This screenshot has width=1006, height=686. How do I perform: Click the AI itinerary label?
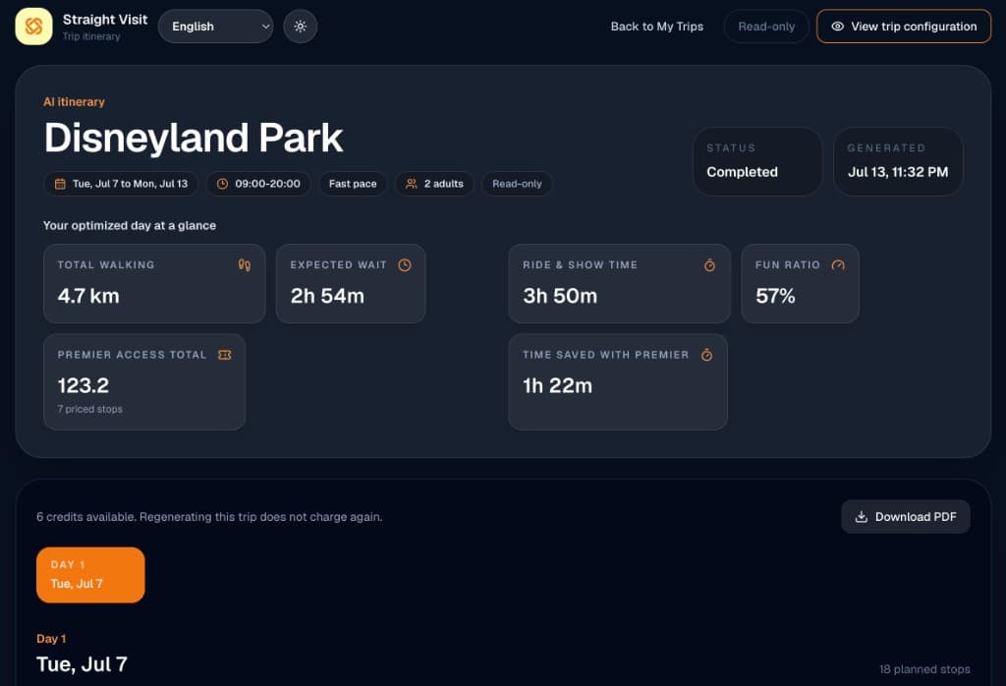click(74, 102)
